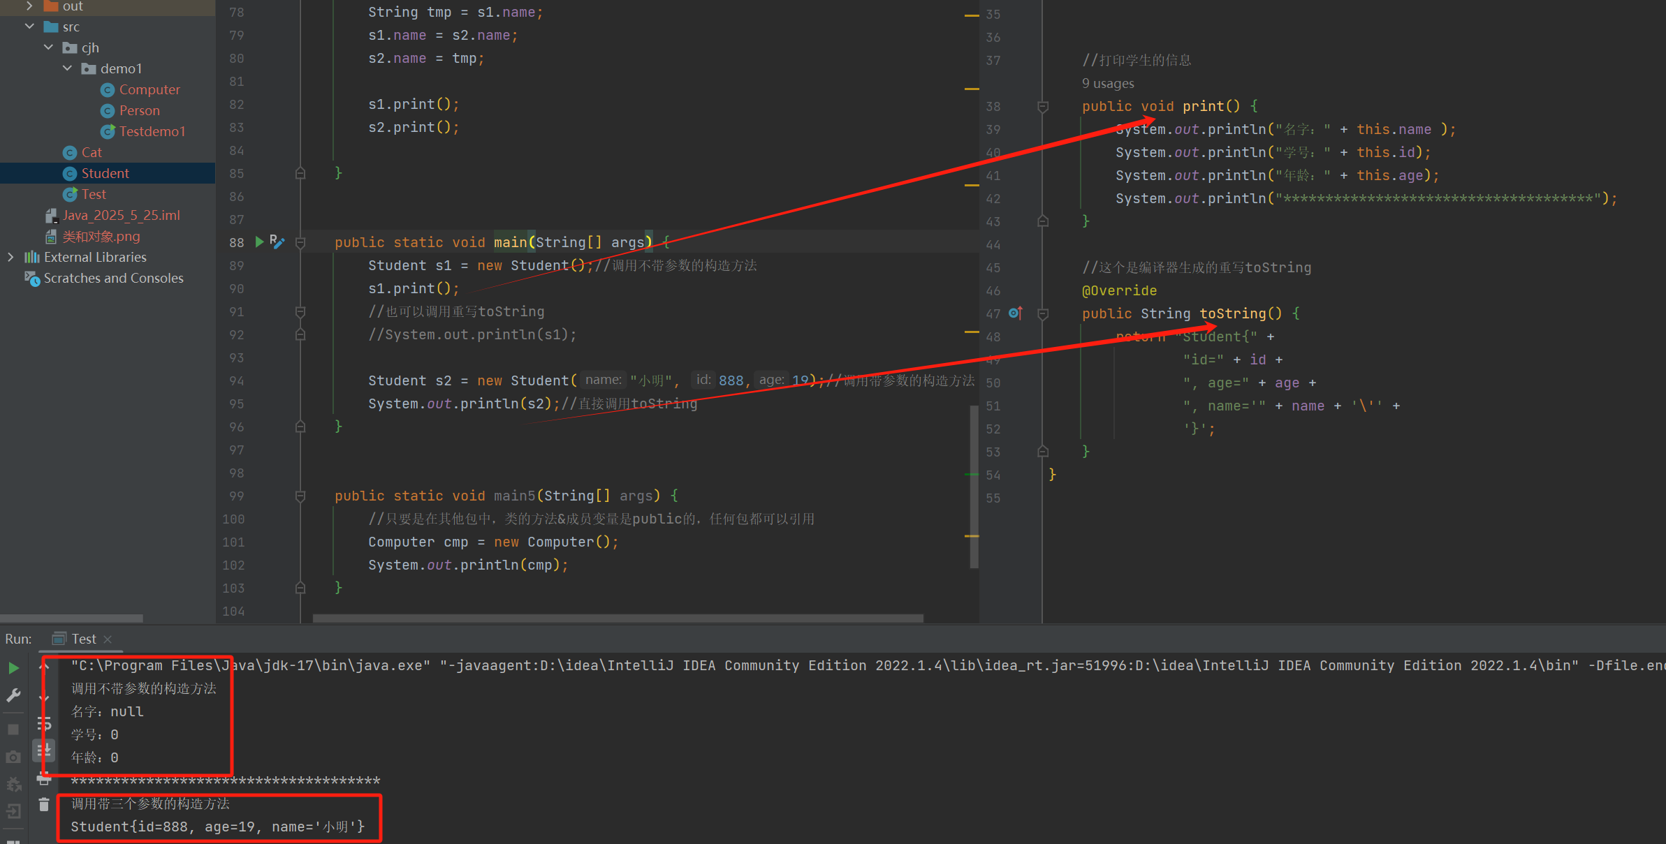Expand the External Libraries node
Screen dimensions: 1666x844
pyautogui.click(x=10, y=257)
